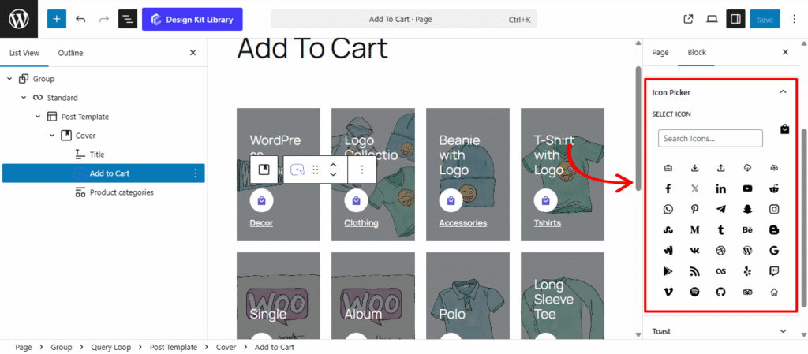Open options menu in block toolbar
Image resolution: width=808 pixels, height=354 pixels.
coord(362,170)
